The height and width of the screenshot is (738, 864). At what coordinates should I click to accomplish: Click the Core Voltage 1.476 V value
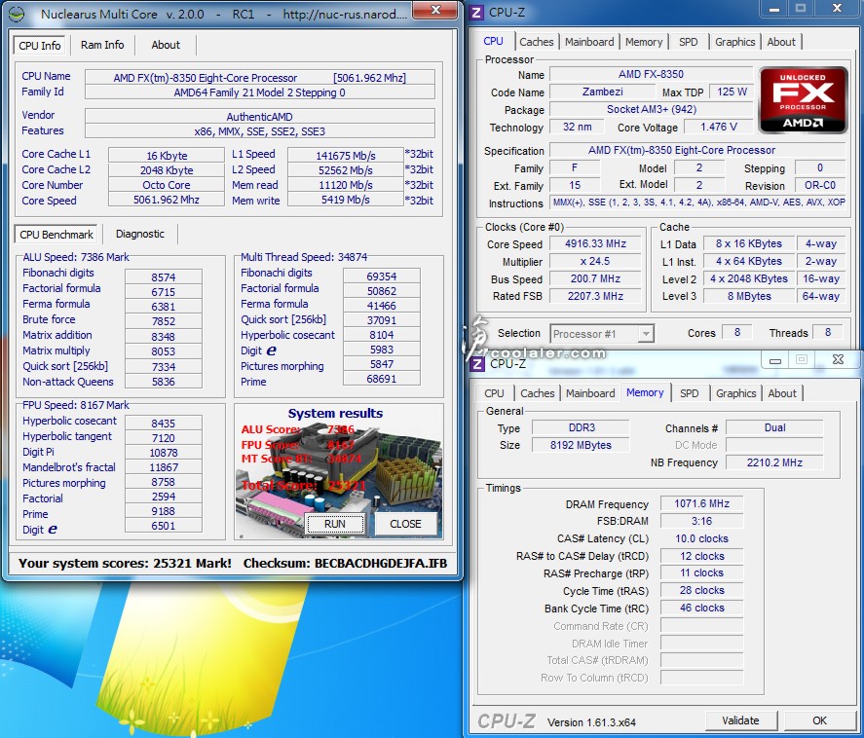click(719, 128)
